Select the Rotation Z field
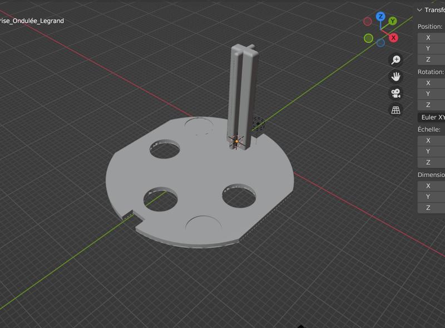 pos(432,105)
